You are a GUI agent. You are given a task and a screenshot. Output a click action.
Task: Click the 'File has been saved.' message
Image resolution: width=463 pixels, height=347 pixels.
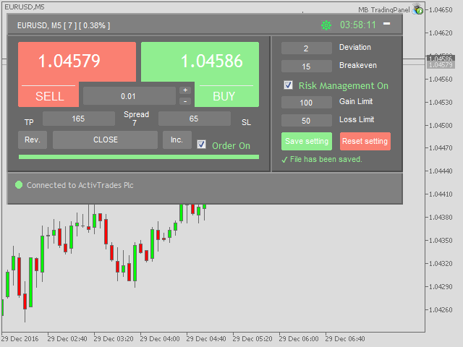coord(326,159)
